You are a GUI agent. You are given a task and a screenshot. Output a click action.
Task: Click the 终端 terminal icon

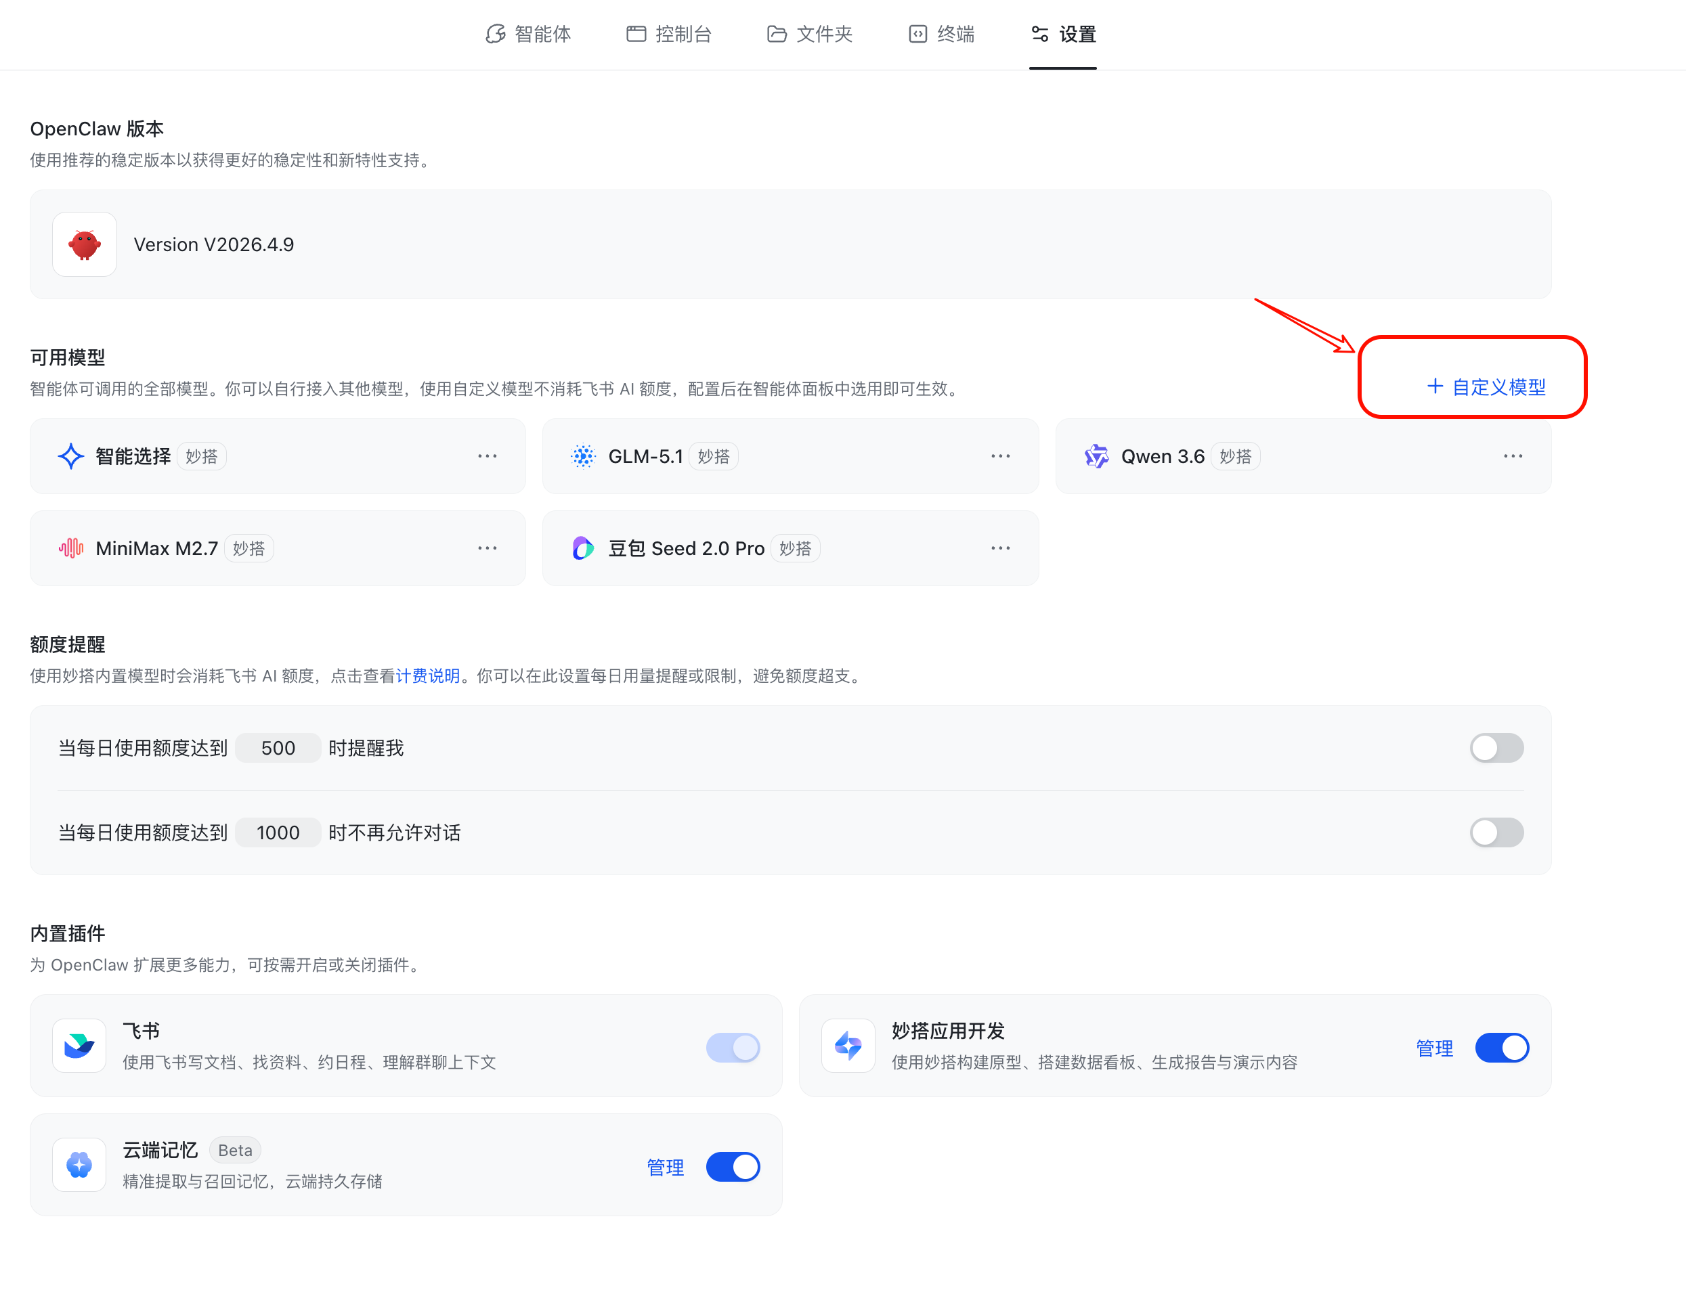coord(918,34)
